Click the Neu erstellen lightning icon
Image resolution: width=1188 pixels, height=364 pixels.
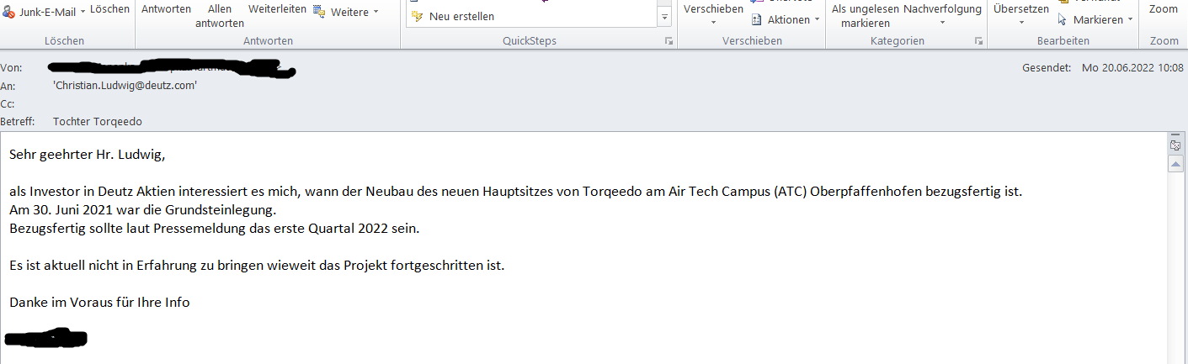click(417, 16)
